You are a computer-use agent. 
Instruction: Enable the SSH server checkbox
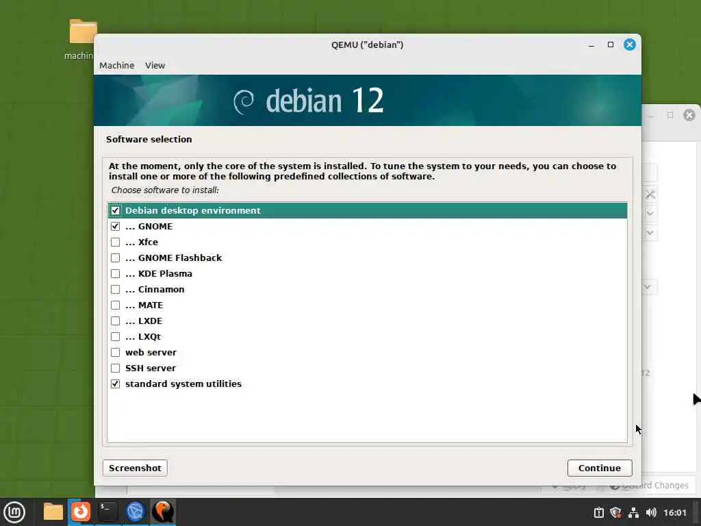click(115, 368)
